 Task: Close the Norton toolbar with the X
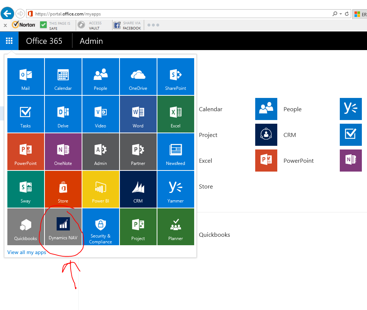pyautogui.click(x=5, y=25)
